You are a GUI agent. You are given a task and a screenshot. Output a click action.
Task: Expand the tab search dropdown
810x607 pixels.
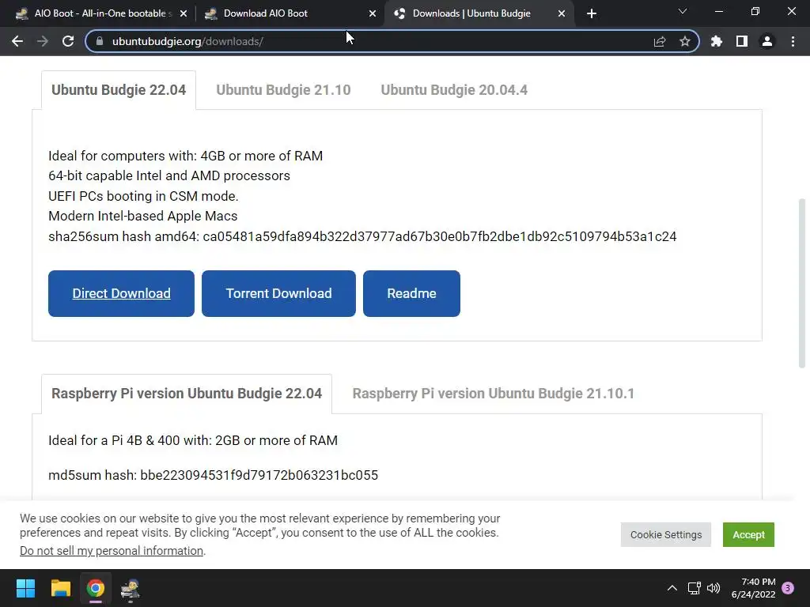(683, 11)
